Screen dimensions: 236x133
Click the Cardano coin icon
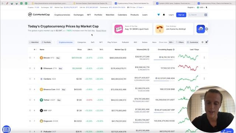point(41,79)
